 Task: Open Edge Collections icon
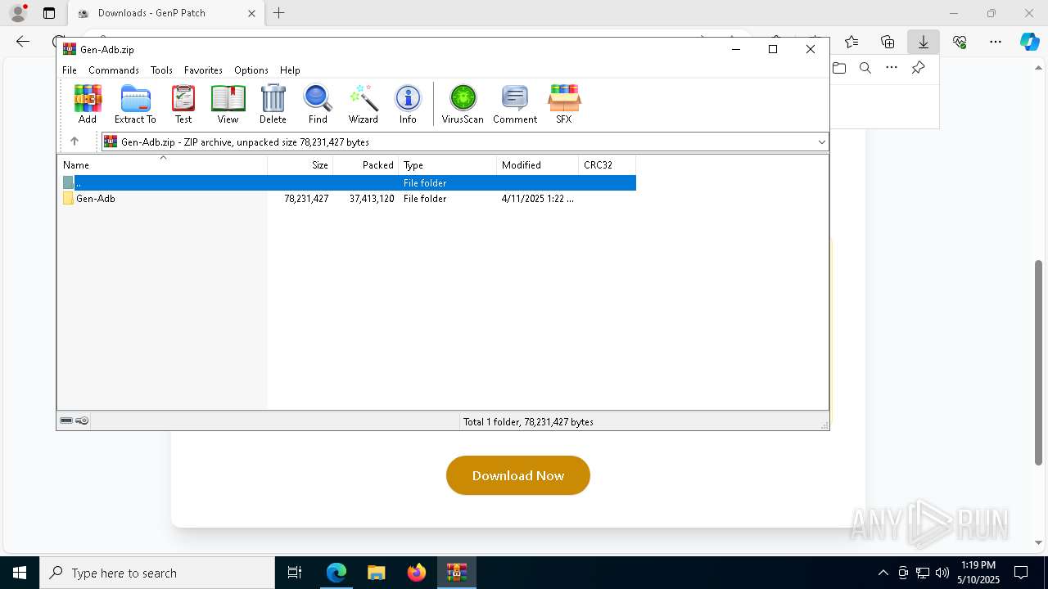click(x=888, y=42)
